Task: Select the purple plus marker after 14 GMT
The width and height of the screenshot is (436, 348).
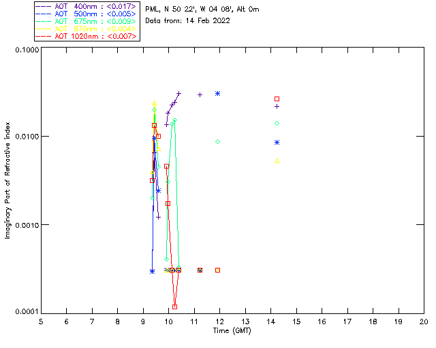Action: (277, 107)
